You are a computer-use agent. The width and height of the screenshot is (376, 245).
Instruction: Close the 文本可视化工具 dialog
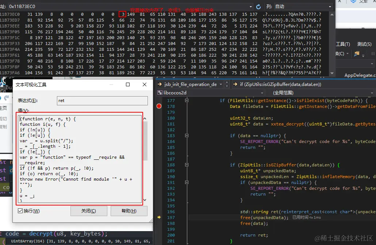(144, 84)
